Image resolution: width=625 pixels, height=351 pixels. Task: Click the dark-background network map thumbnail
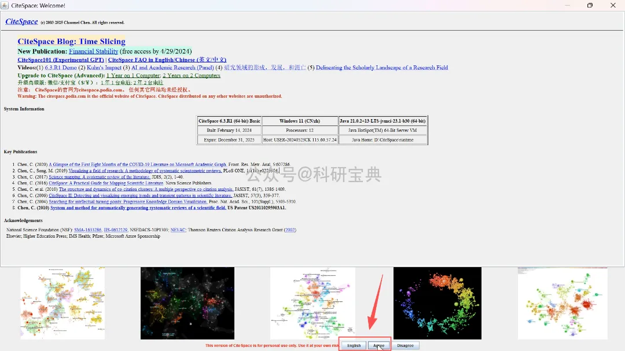(187, 303)
